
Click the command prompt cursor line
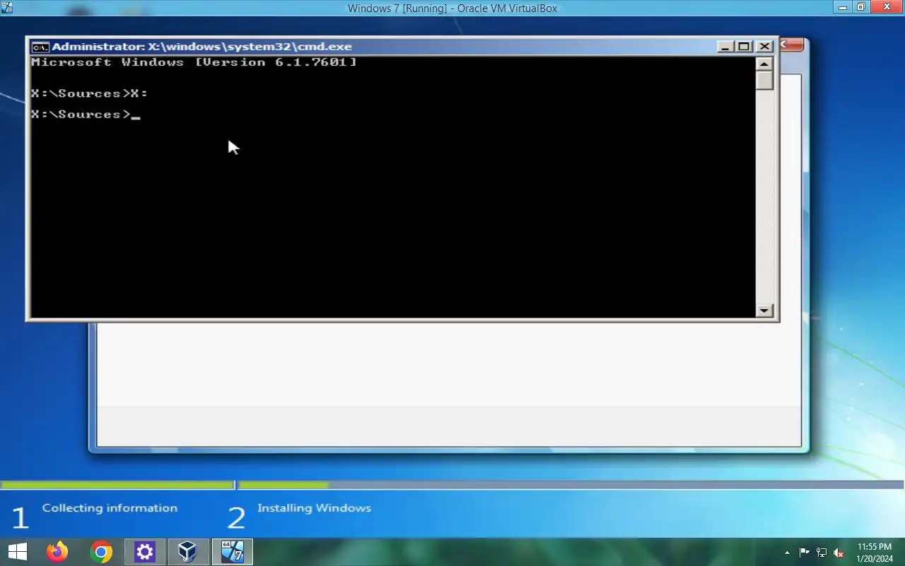point(86,115)
